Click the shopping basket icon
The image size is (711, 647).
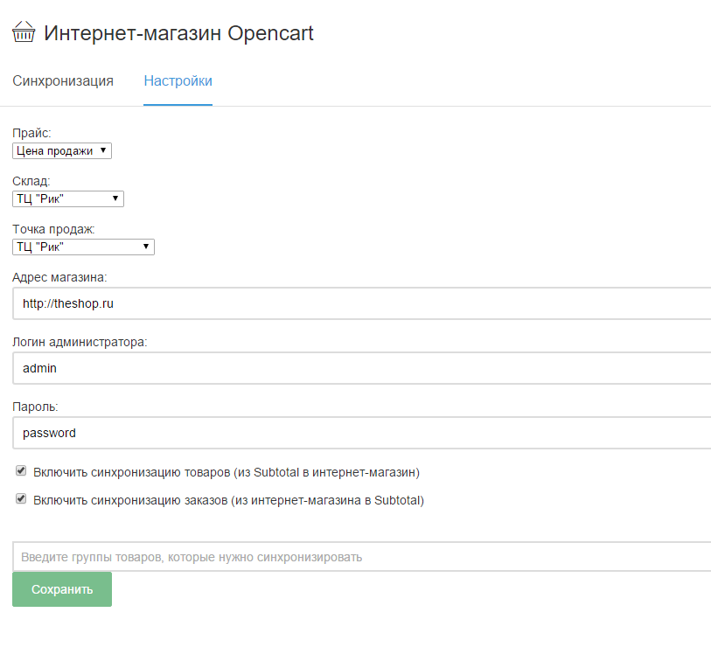click(23, 32)
